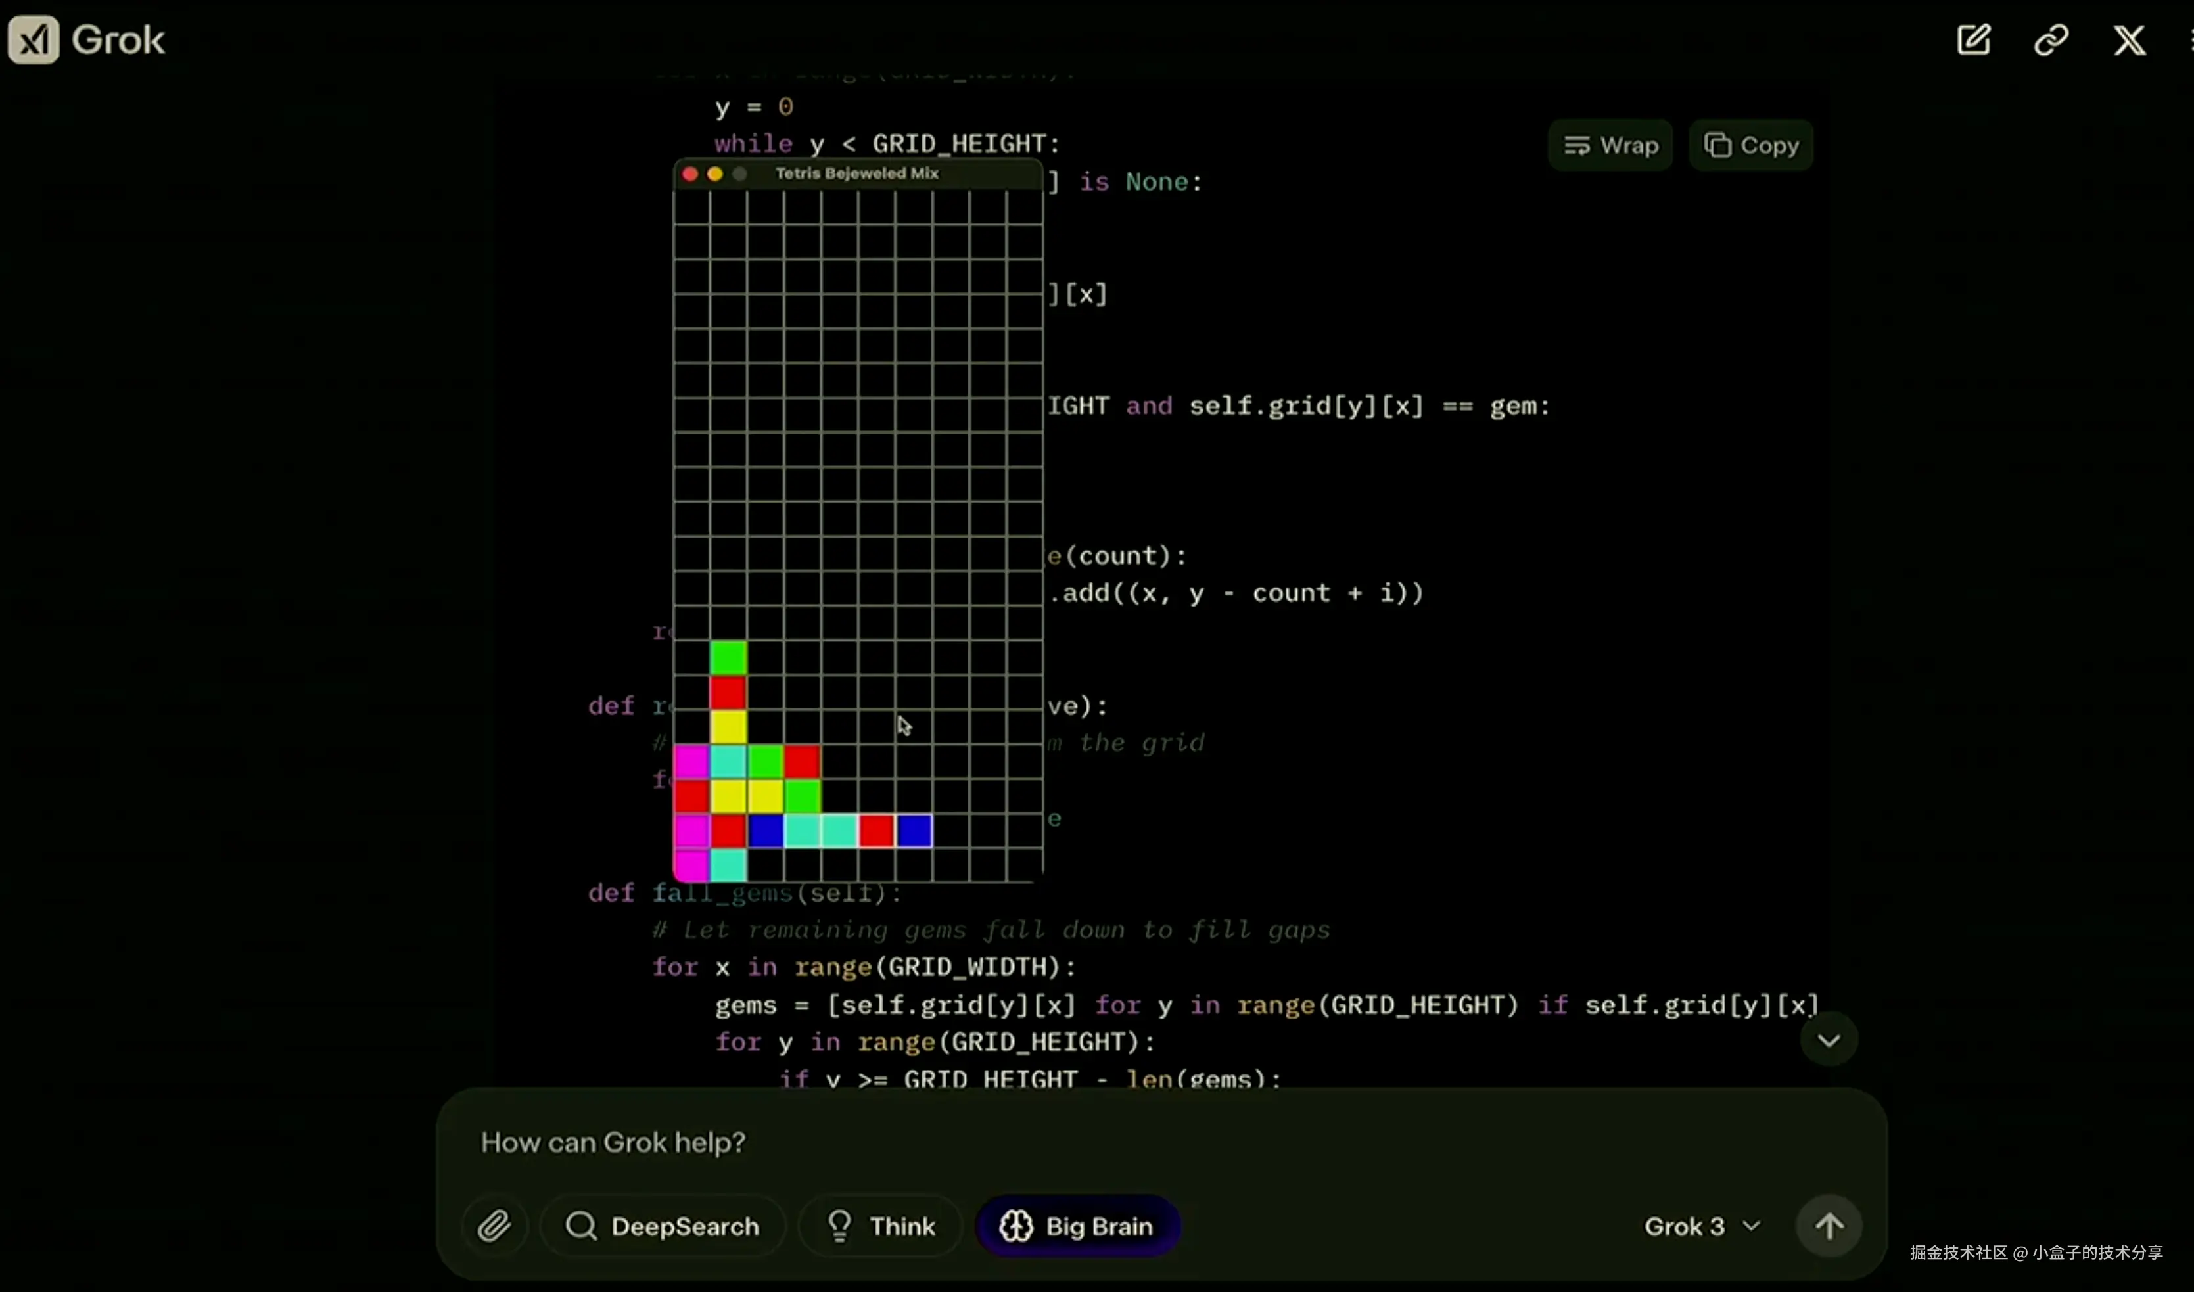
Task: Open the X social icon
Action: coord(2129,40)
